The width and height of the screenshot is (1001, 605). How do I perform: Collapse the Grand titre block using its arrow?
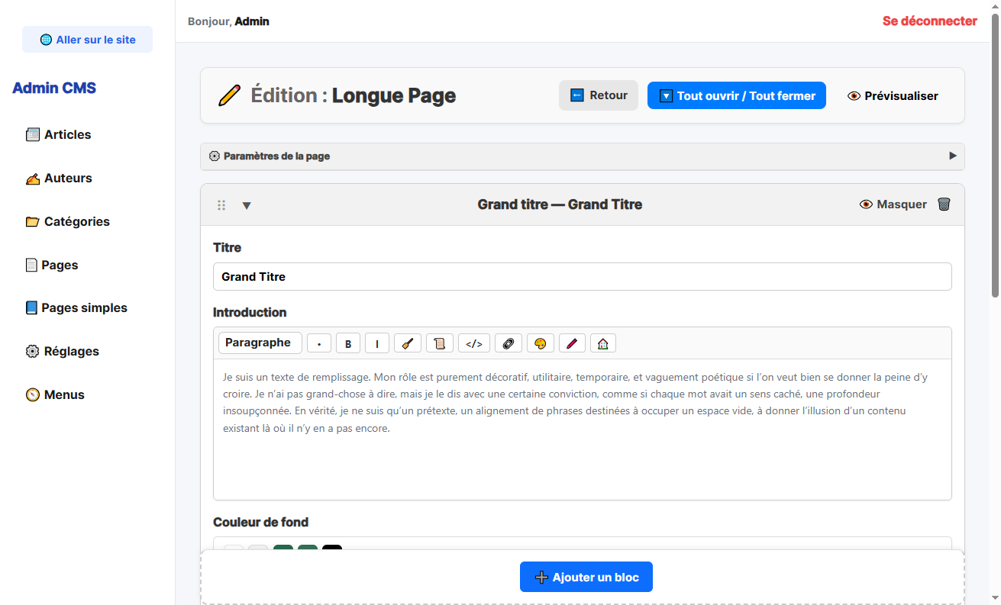tap(247, 205)
